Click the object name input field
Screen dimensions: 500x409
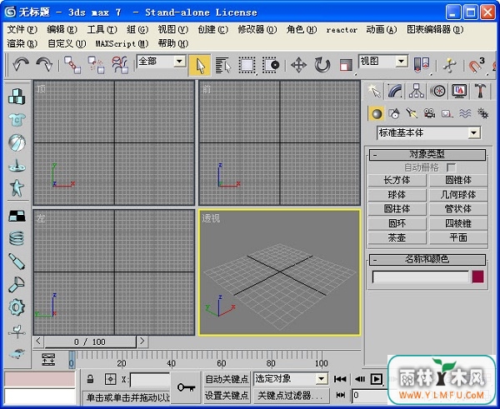click(421, 277)
